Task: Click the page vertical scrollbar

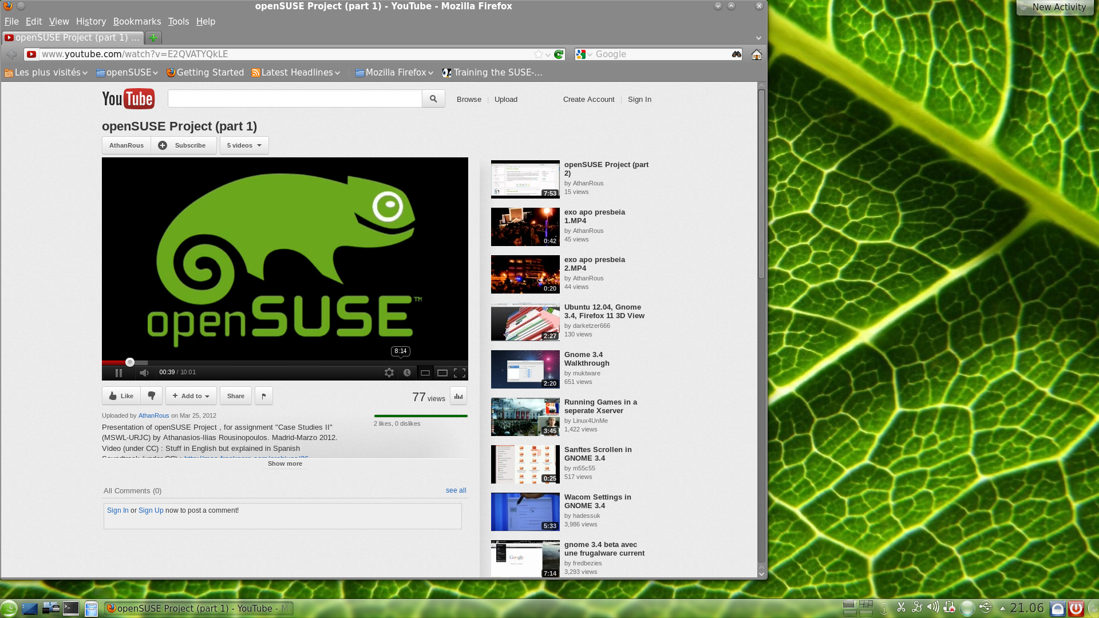Action: 761,184
